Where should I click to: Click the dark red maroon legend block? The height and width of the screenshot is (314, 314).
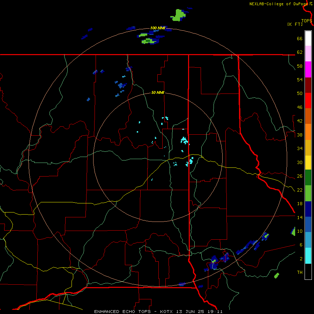308,85
